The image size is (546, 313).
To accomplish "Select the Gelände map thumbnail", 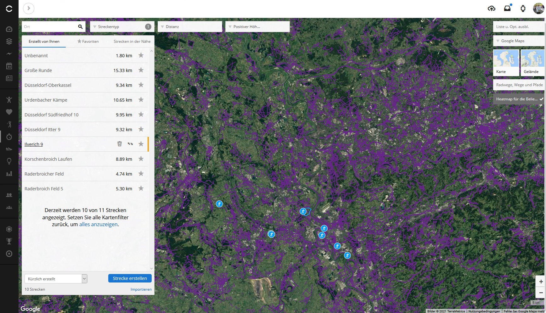I will pos(532,63).
